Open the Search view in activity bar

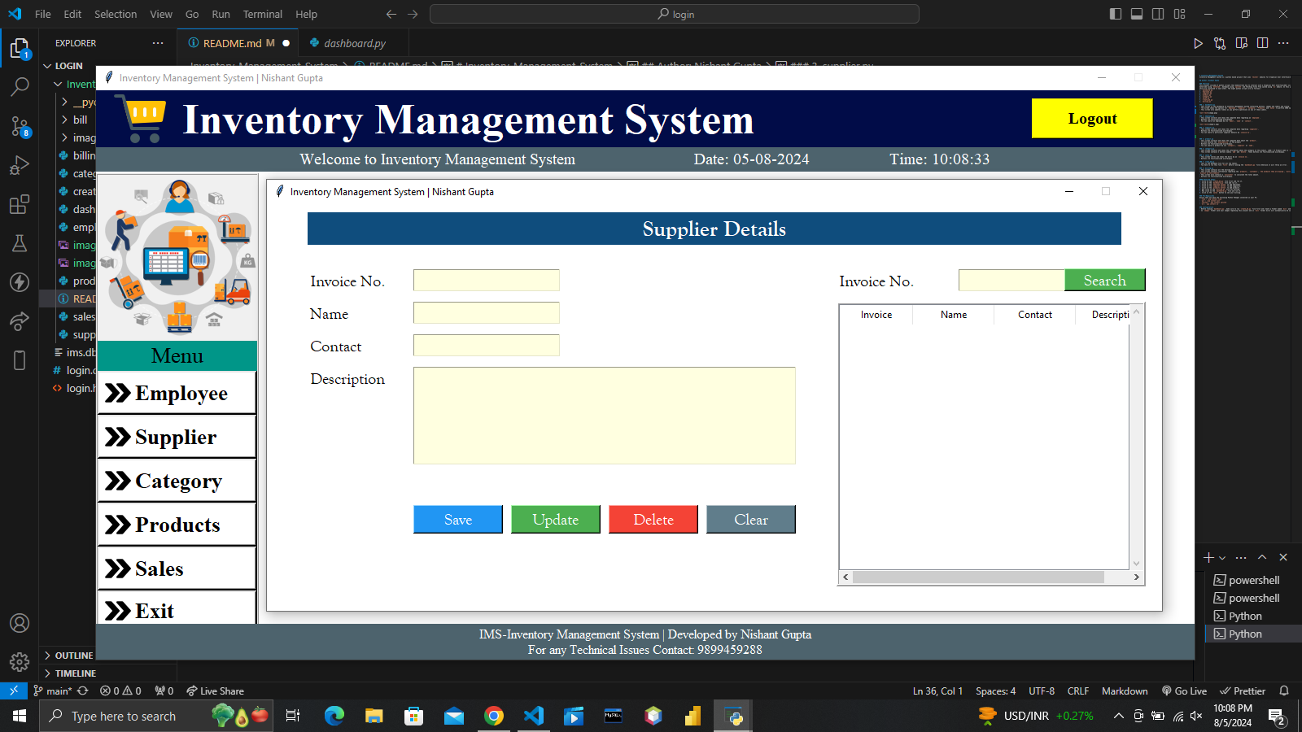pyautogui.click(x=20, y=86)
